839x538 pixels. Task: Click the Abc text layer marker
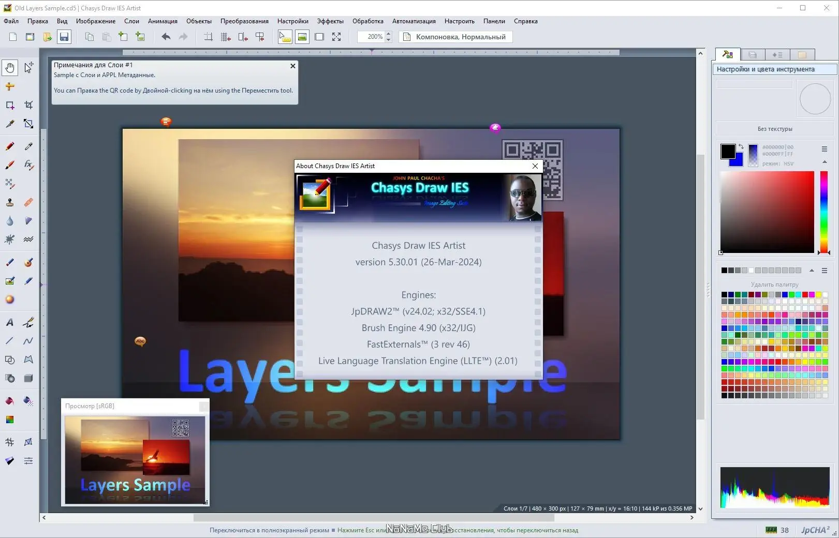tap(140, 341)
